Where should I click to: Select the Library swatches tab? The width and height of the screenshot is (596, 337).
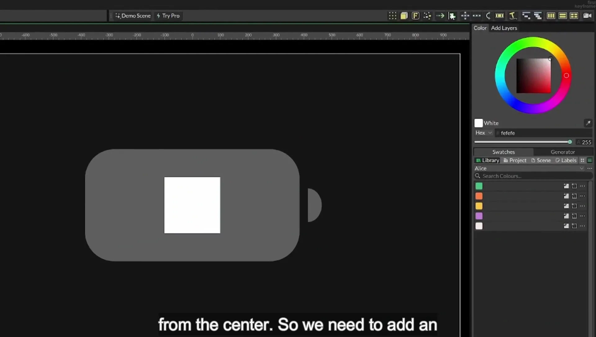click(487, 160)
